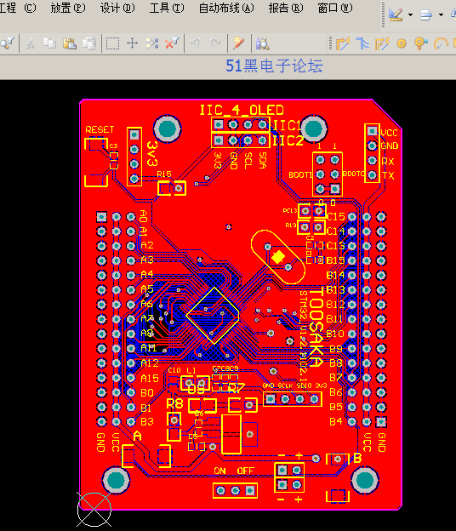Image resolution: width=456 pixels, height=531 pixels.
Task: Click the place arc icon
Action: click(x=441, y=43)
